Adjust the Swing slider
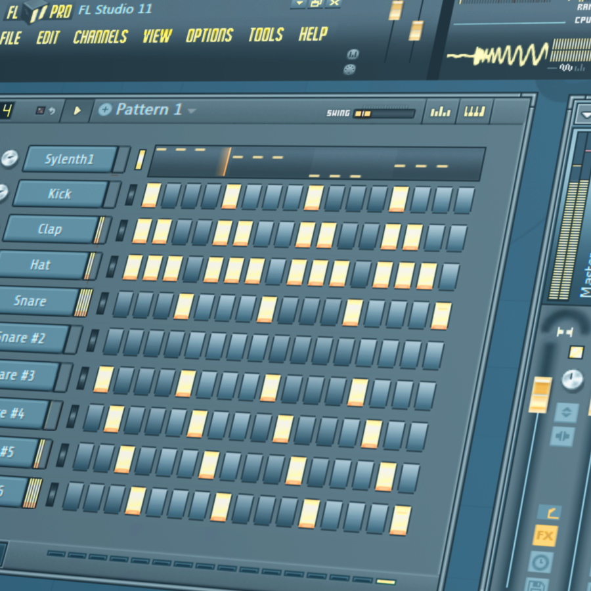The width and height of the screenshot is (591, 591). [384, 114]
